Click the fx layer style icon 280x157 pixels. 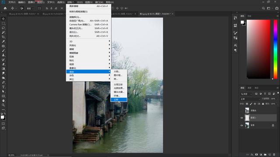click(252, 155)
